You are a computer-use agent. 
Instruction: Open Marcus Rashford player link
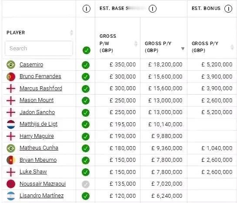(x=41, y=88)
